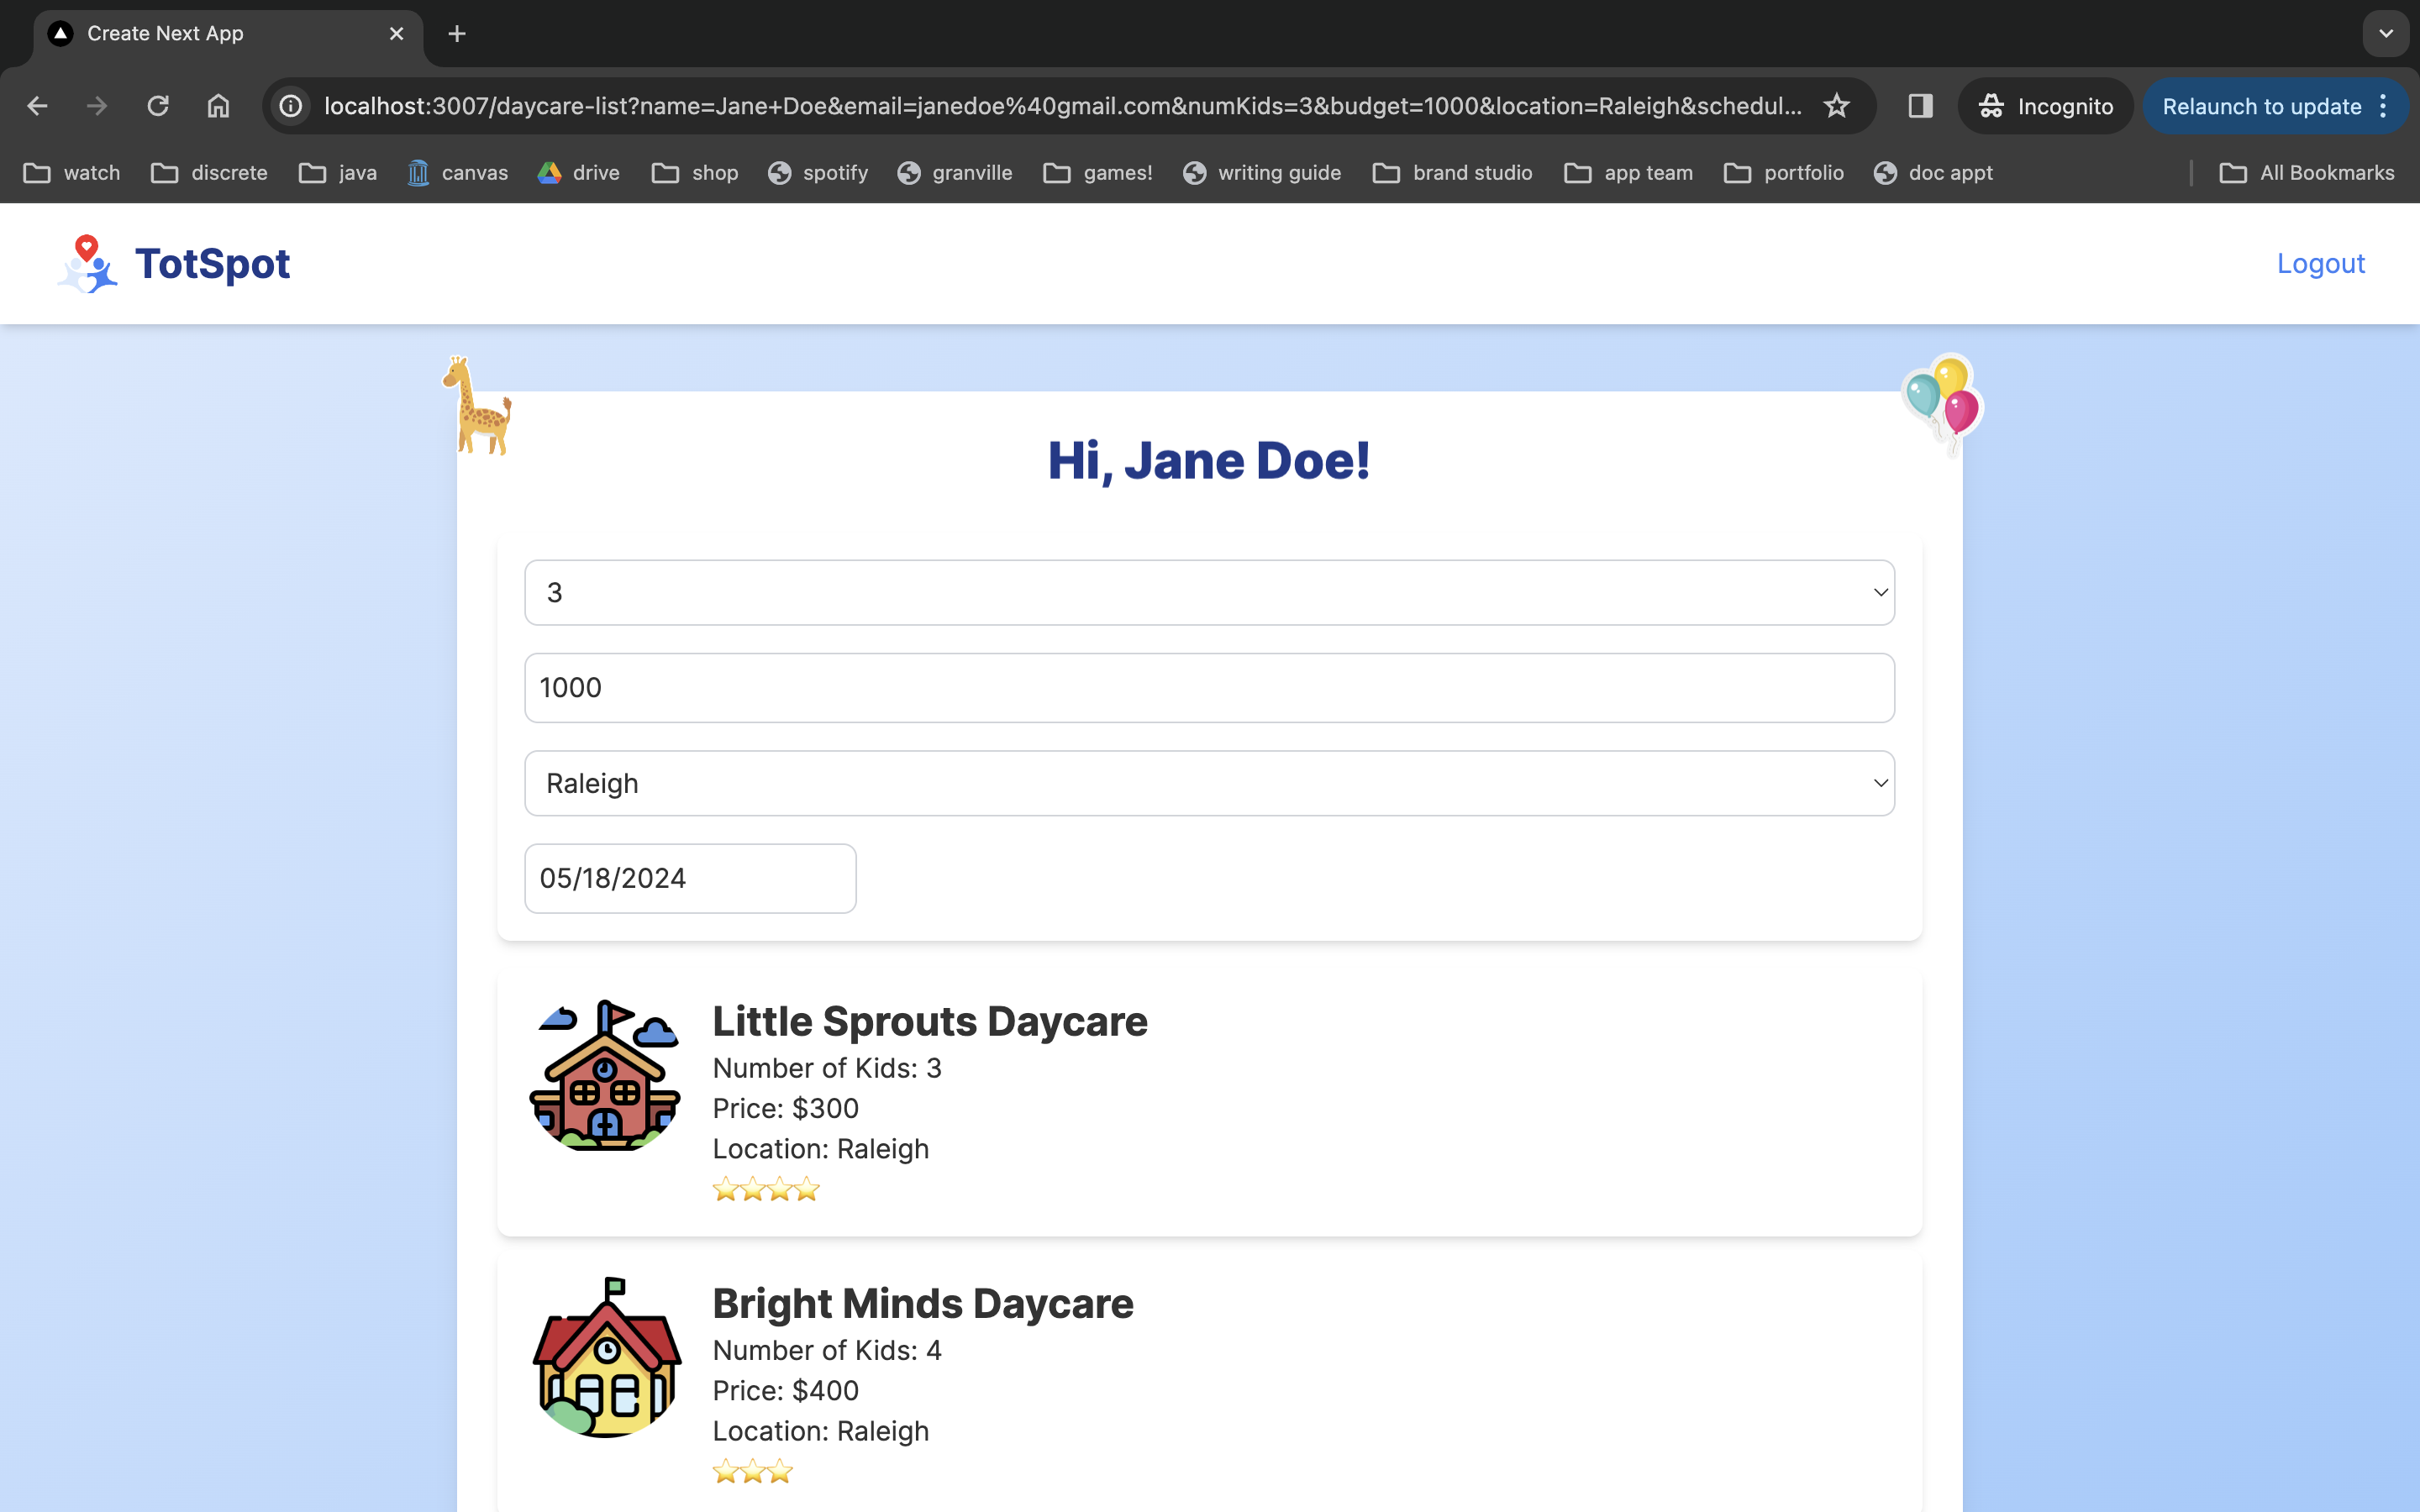The image size is (2420, 1512).
Task: Reload the page
Action: coord(158,106)
